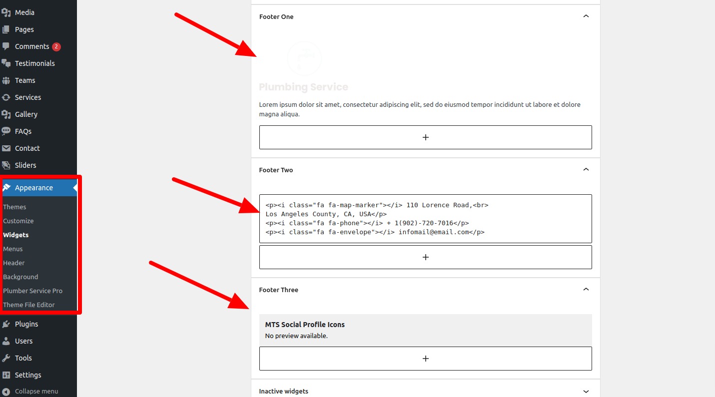Open Menus under Appearance
The height and width of the screenshot is (397, 715).
pos(13,249)
